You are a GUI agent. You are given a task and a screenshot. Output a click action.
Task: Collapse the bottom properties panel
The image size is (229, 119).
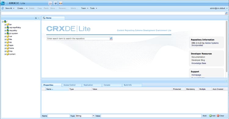(226, 81)
